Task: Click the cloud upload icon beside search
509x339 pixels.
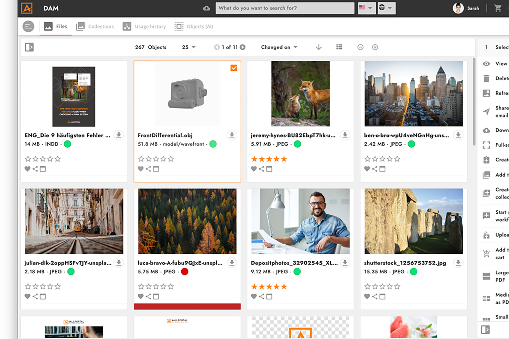Action: point(206,8)
